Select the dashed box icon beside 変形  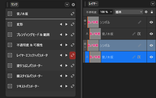point(10,24)
